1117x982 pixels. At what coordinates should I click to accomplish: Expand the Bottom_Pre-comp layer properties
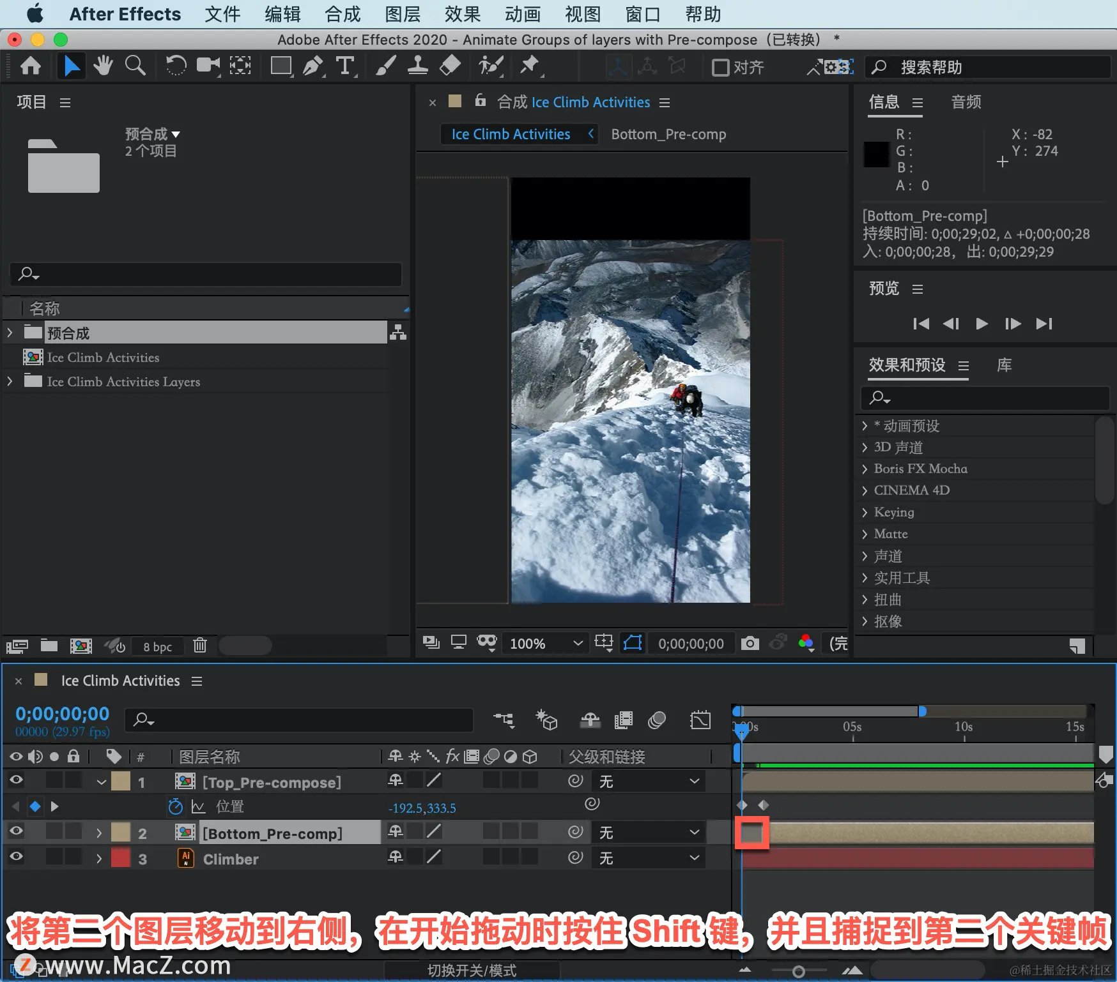[98, 833]
